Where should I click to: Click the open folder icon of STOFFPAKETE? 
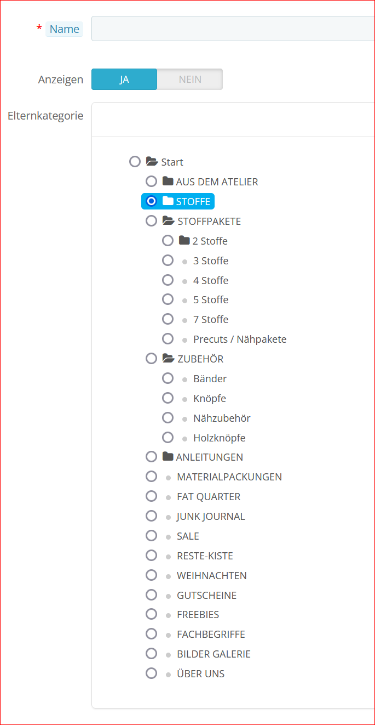pyautogui.click(x=168, y=221)
